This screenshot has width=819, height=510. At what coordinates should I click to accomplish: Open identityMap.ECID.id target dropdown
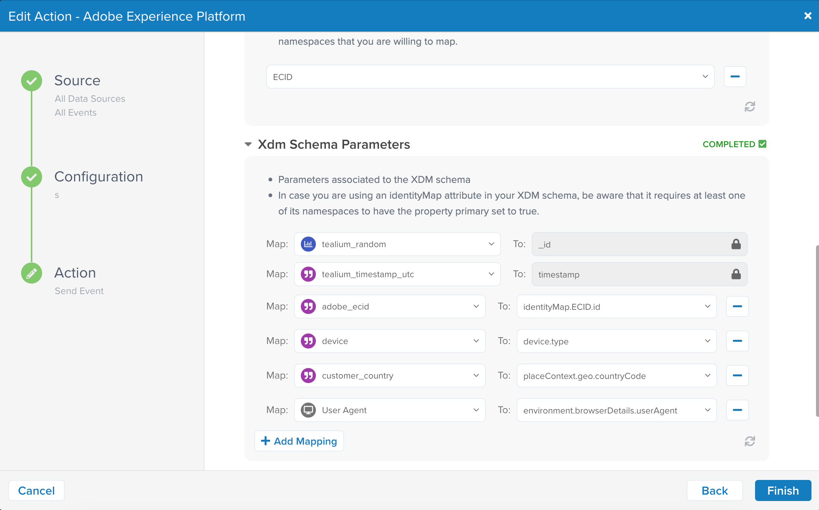pos(616,306)
